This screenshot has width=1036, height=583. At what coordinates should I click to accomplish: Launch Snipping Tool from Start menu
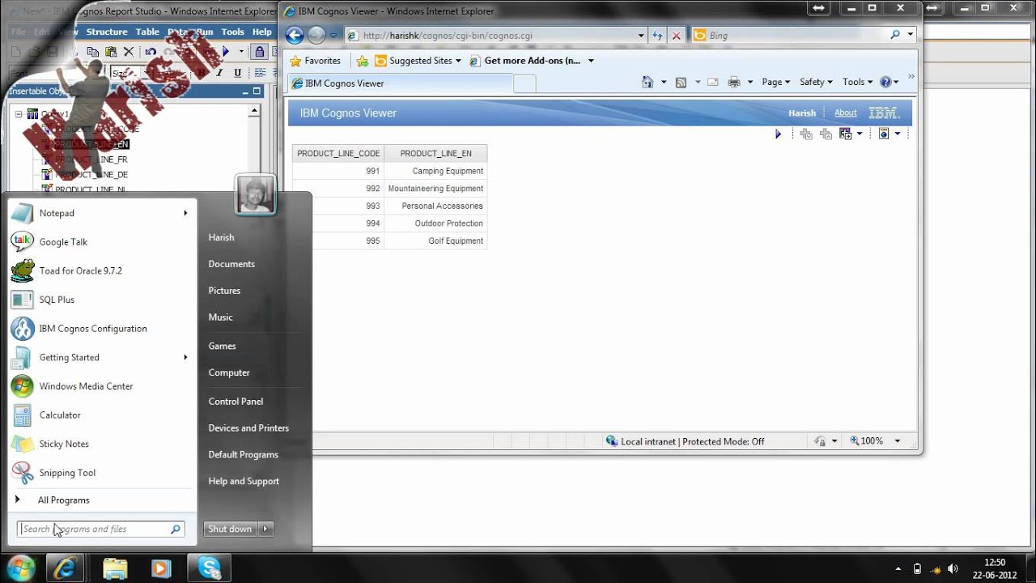[x=67, y=473]
